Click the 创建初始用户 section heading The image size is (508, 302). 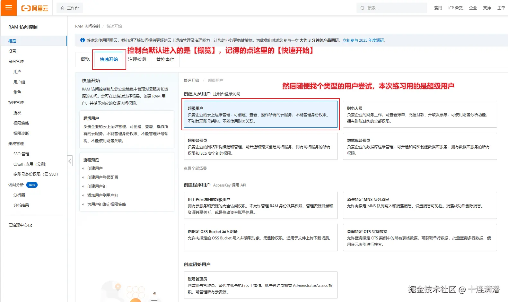(x=197, y=264)
